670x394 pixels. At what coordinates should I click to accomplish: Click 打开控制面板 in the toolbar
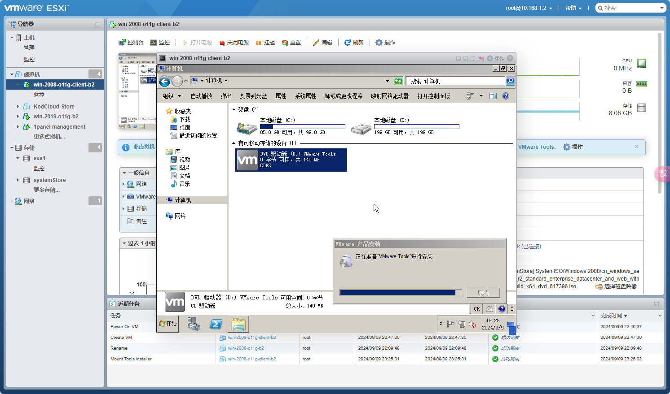click(434, 96)
